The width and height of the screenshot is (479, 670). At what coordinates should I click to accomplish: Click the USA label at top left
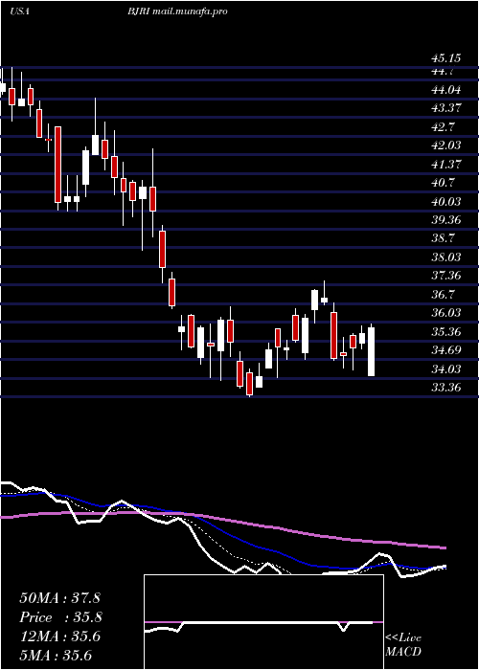pyautogui.click(x=19, y=11)
